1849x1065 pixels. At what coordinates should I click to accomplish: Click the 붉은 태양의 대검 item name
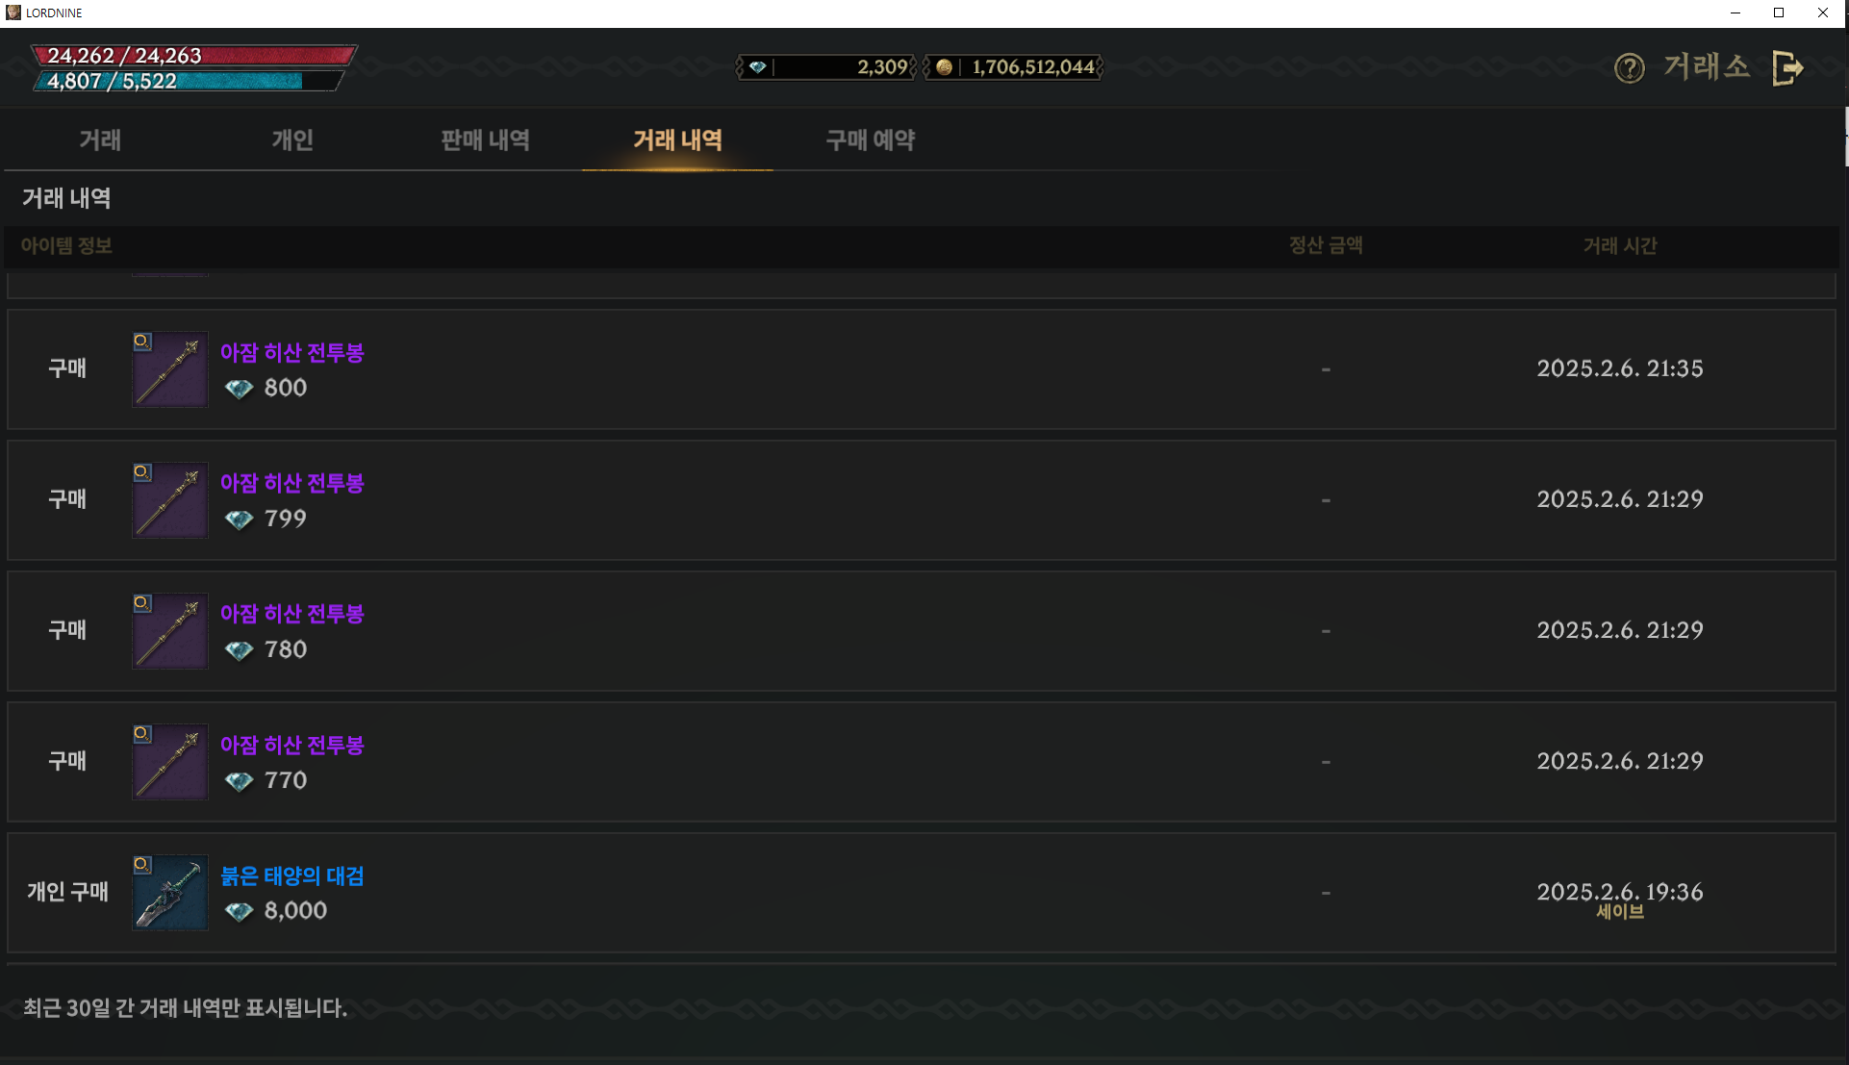pos(292,876)
